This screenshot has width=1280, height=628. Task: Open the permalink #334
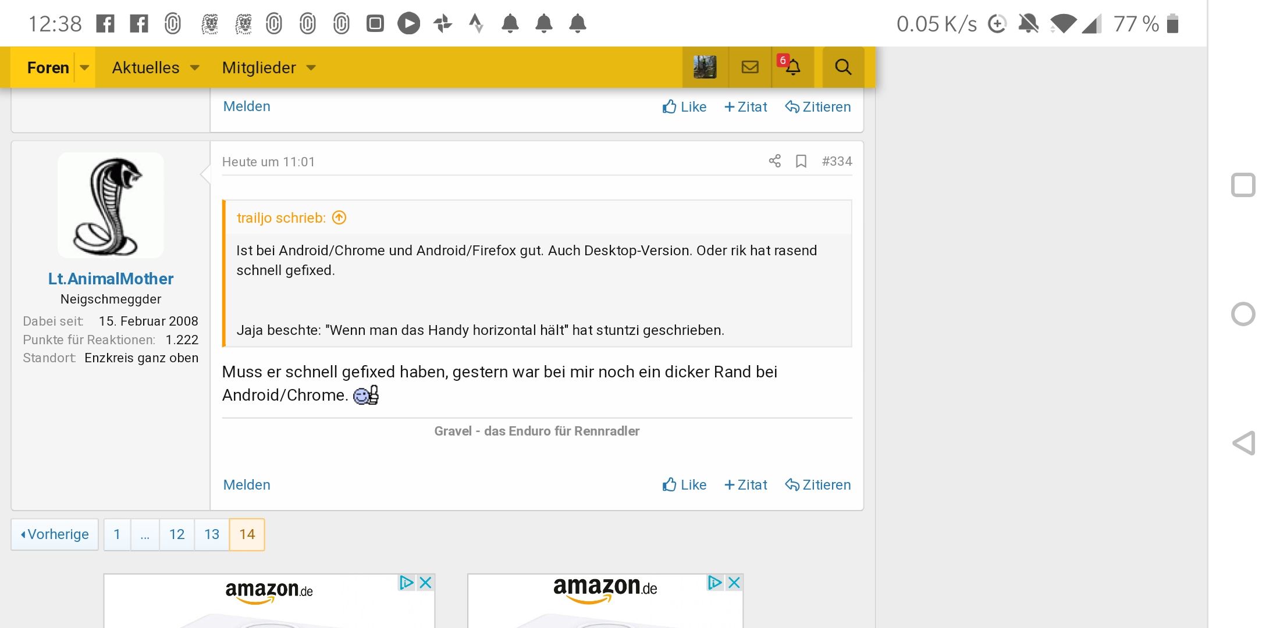pyautogui.click(x=837, y=161)
